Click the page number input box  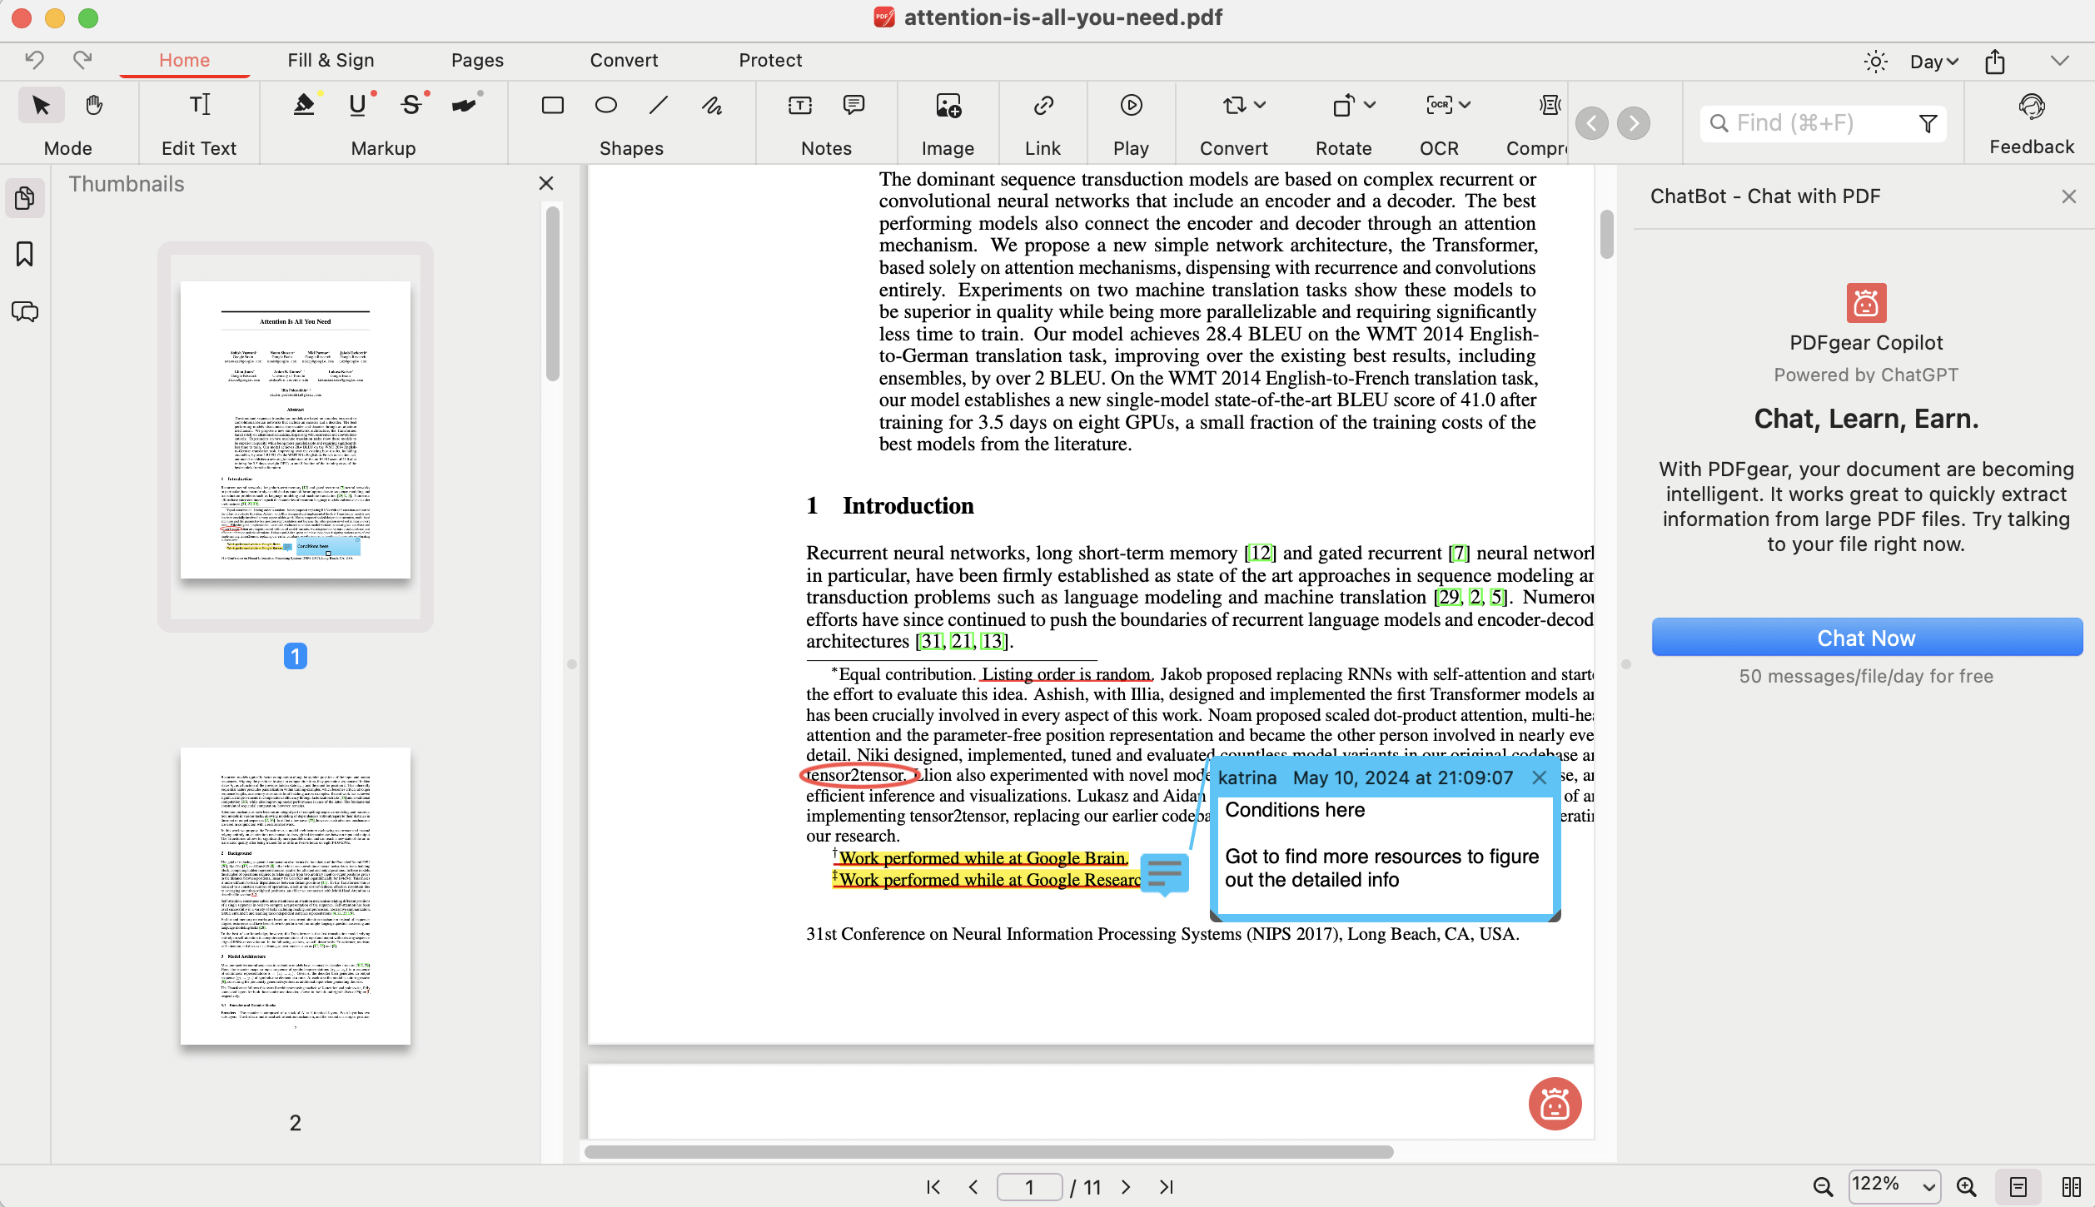1029,1187
